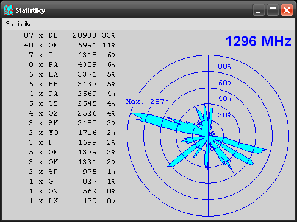
Task: Select the OK country row
Action: tap(70, 45)
